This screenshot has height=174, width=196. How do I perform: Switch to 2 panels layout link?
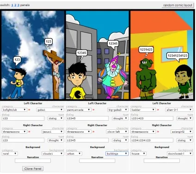[x=15, y=5]
